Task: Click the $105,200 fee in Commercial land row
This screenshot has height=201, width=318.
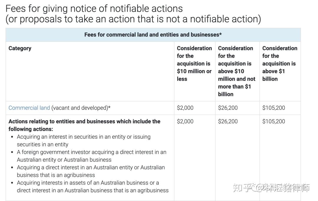Action: pos(274,108)
